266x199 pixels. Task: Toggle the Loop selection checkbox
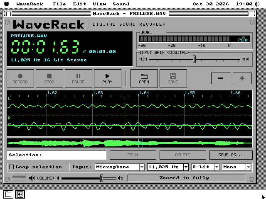coord(11,167)
